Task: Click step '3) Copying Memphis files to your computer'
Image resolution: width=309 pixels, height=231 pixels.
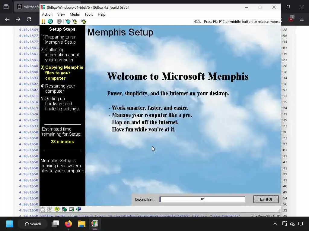Action: (62, 73)
